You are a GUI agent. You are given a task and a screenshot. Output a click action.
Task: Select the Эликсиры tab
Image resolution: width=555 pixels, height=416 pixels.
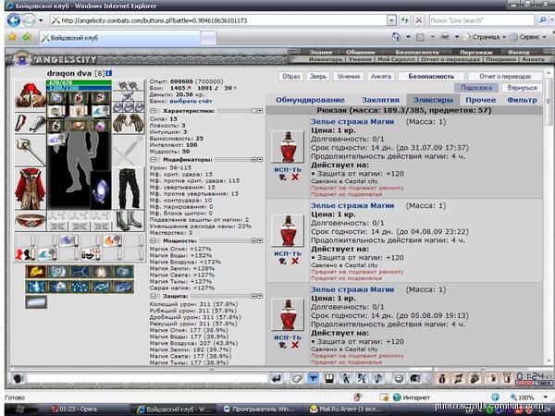(x=433, y=100)
